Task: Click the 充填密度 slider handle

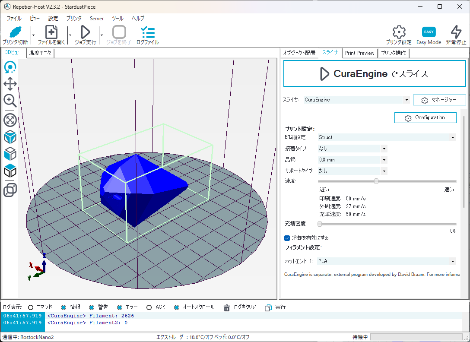Action: [x=320, y=224]
